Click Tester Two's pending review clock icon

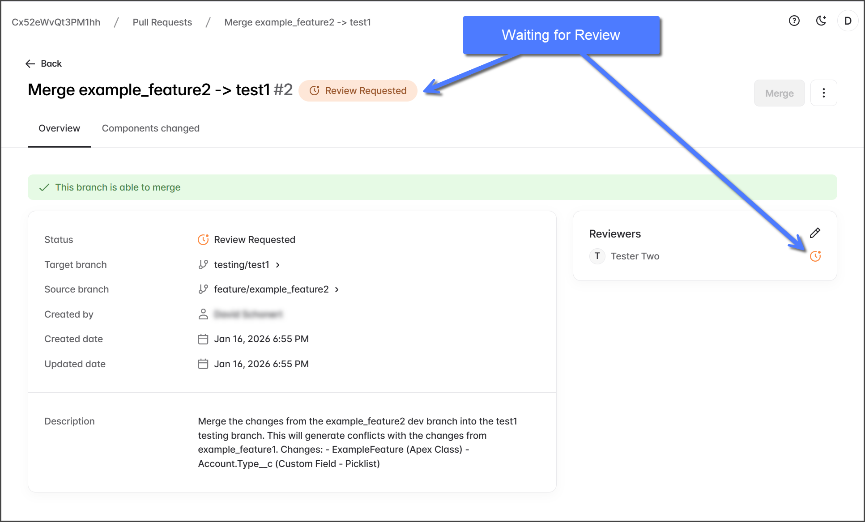pos(815,256)
